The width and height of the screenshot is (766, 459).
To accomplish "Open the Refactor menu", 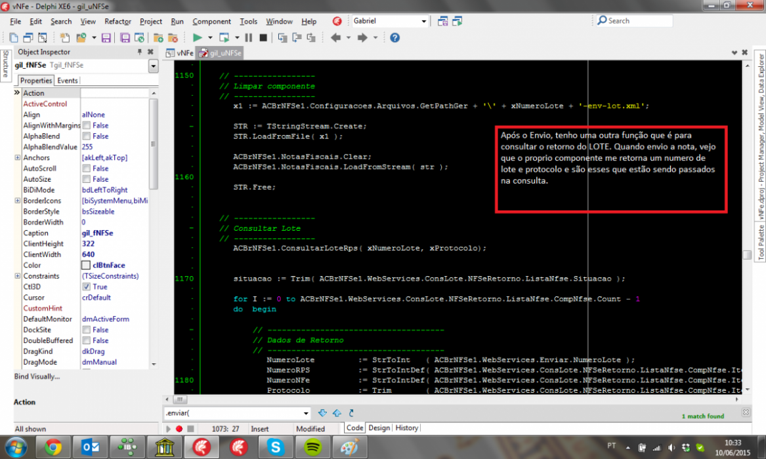I will (117, 22).
